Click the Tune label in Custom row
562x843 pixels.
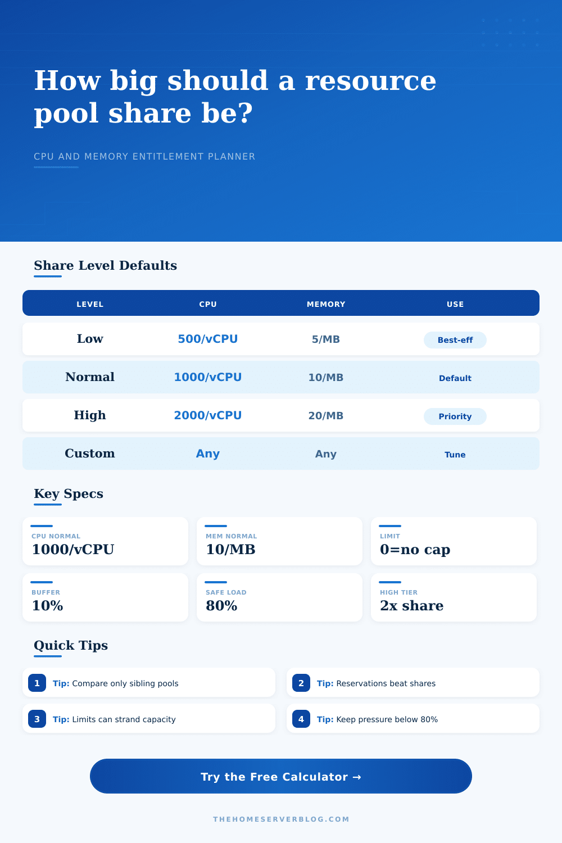[455, 455]
